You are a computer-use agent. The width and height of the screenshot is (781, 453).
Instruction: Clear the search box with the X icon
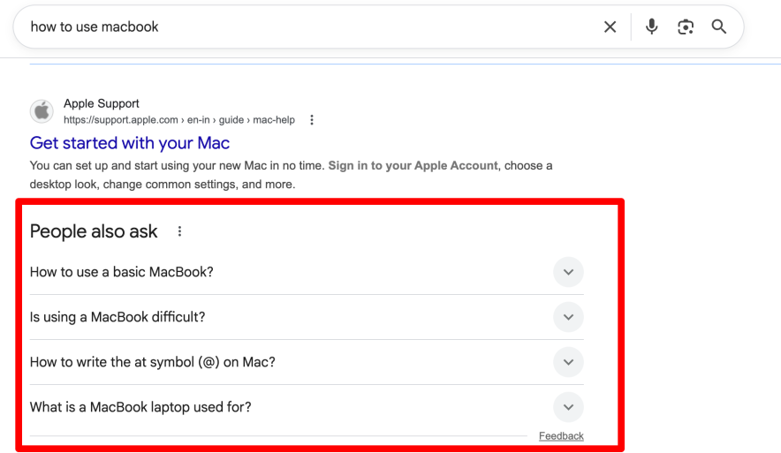(610, 27)
